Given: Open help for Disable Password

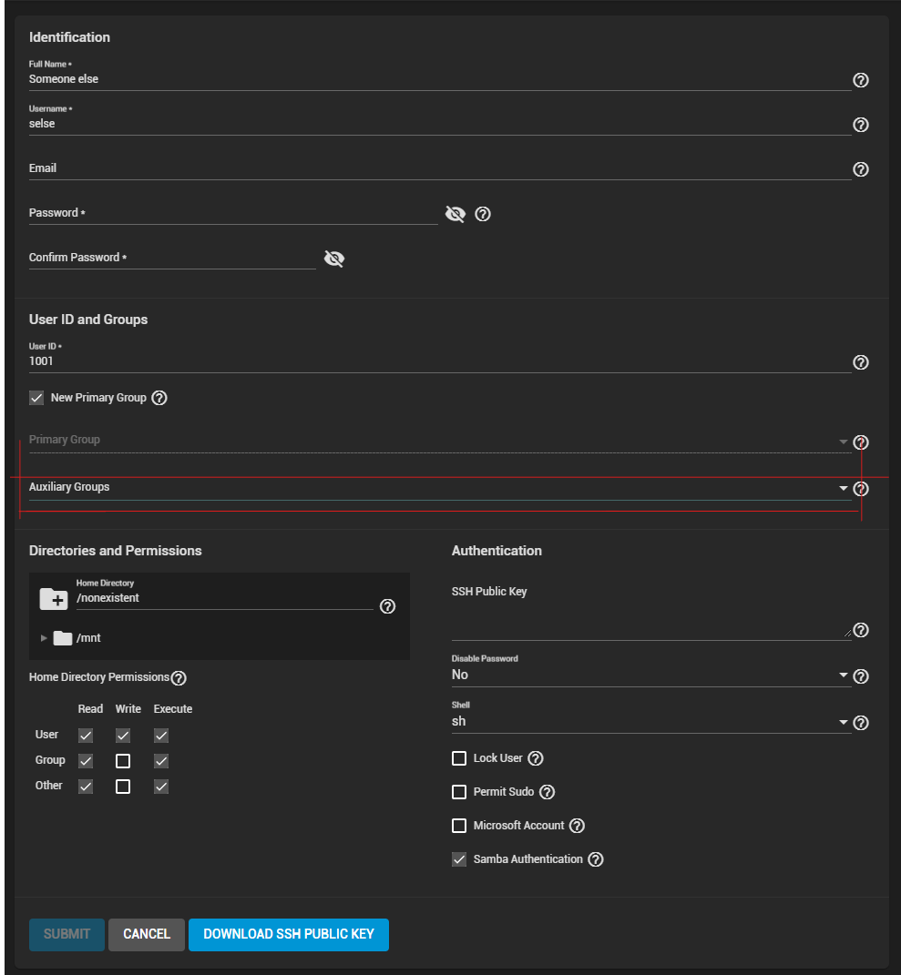Looking at the screenshot, I should pos(861,676).
